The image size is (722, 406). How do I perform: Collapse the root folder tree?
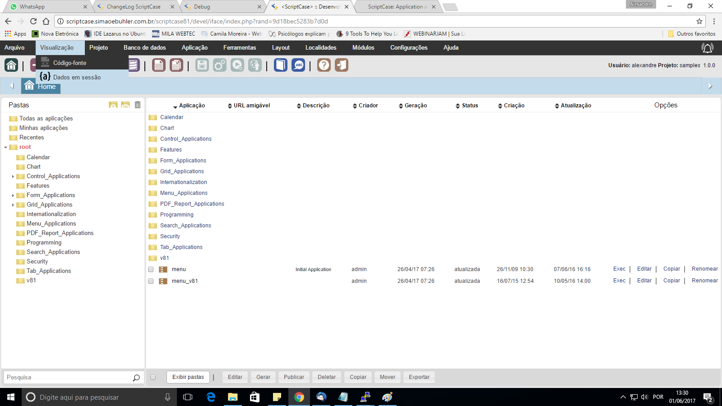pyautogui.click(x=6, y=148)
